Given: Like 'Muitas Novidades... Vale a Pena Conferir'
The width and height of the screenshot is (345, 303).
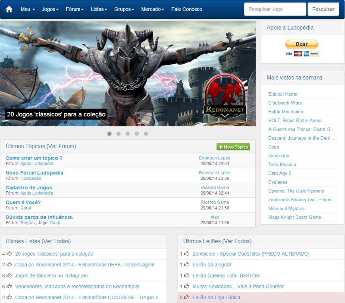Looking at the screenshot, I should point(187,286).
